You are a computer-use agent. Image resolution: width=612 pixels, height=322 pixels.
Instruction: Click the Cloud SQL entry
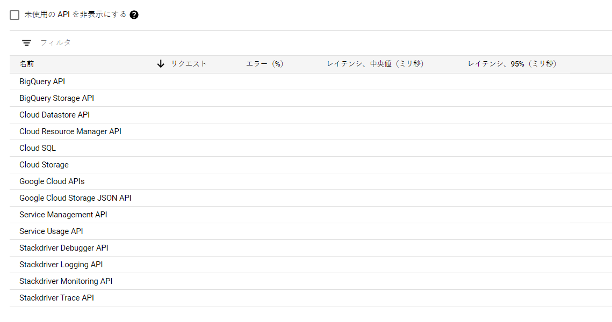pos(38,148)
